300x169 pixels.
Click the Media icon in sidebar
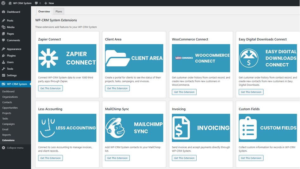(3, 27)
